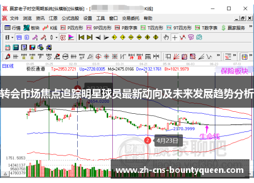Click the Bt=1821.9979 value
254x183 pixels.
pos(177,69)
